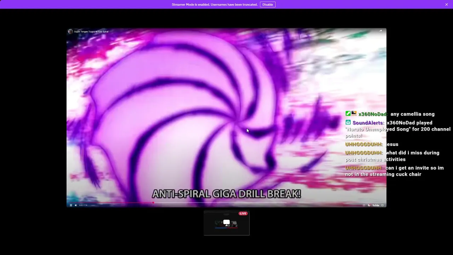Click the x360NoDad username in chat
This screenshot has width=453, height=255.
tap(373, 114)
